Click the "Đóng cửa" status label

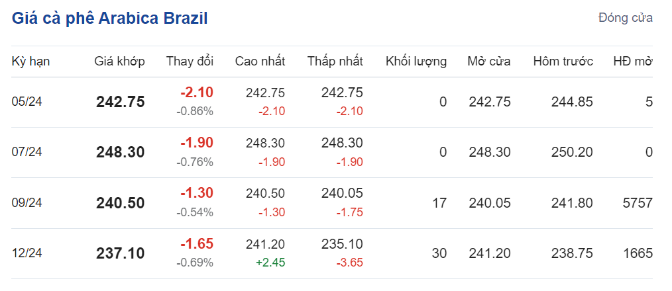pos(625,18)
